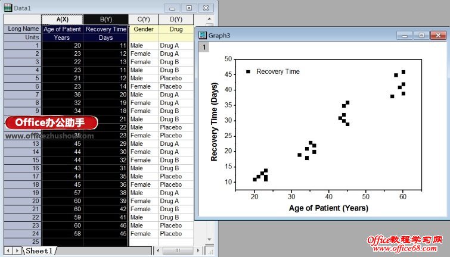Select column C(Y) header
Screen dimensions: 450x257
click(x=144, y=20)
